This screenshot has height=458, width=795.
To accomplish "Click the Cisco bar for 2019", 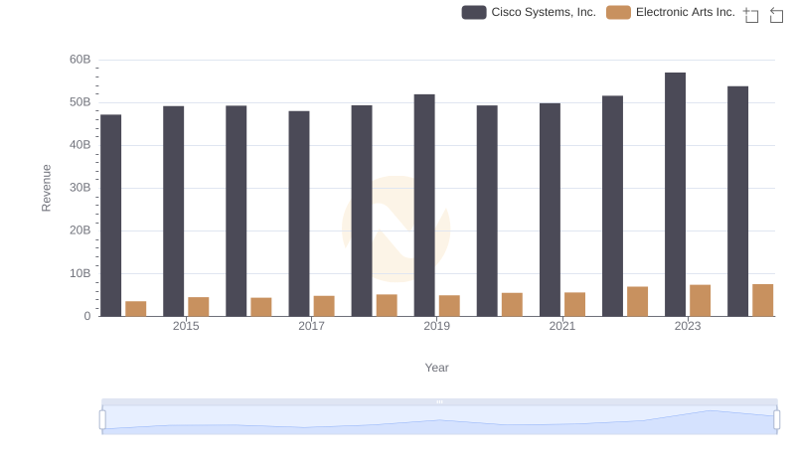I will point(424,205).
